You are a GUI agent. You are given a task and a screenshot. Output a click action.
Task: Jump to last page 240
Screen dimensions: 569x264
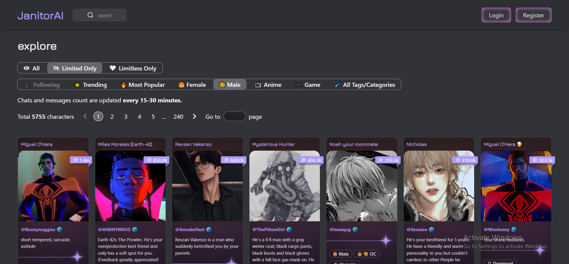click(x=178, y=117)
